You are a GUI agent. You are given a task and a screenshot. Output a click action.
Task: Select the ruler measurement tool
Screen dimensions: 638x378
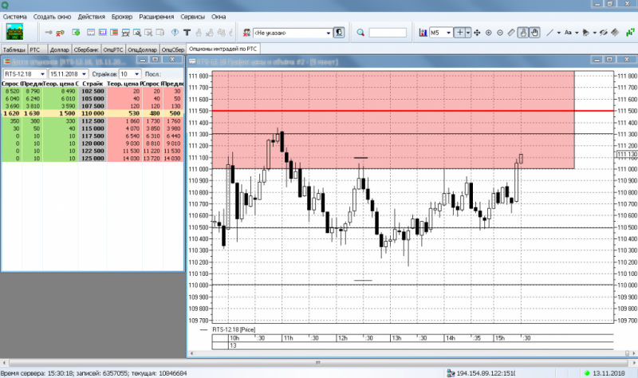(x=511, y=33)
